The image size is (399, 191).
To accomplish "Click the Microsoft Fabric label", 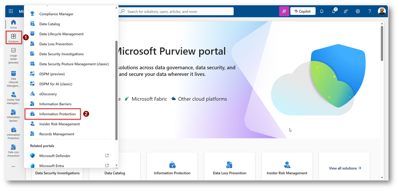I will point(149,99).
